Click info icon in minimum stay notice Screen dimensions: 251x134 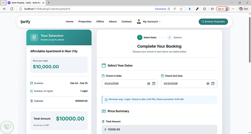tap(106, 100)
